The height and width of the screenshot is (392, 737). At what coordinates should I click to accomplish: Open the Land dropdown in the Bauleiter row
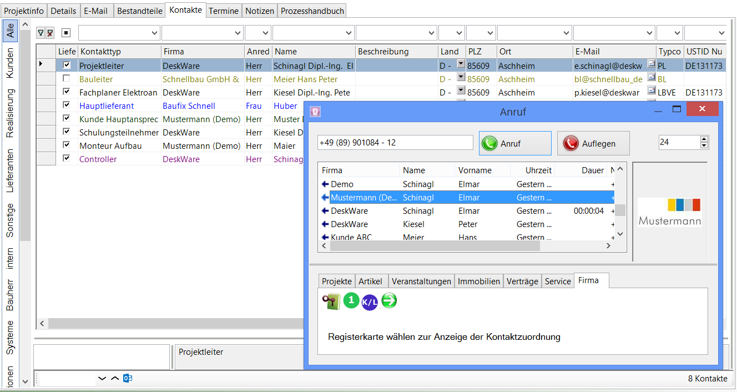(x=461, y=77)
